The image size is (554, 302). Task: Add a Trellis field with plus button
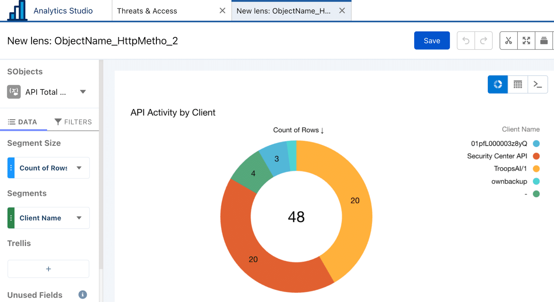[48, 269]
